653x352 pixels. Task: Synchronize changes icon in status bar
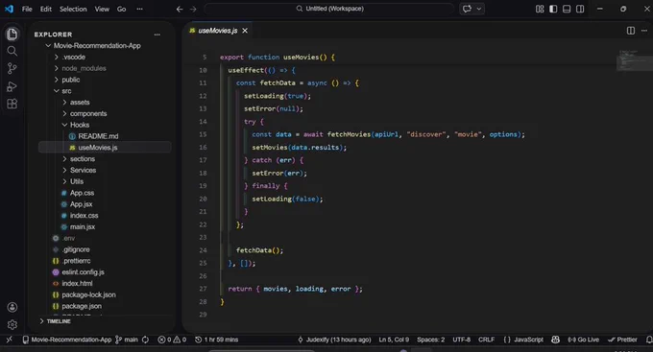click(145, 340)
